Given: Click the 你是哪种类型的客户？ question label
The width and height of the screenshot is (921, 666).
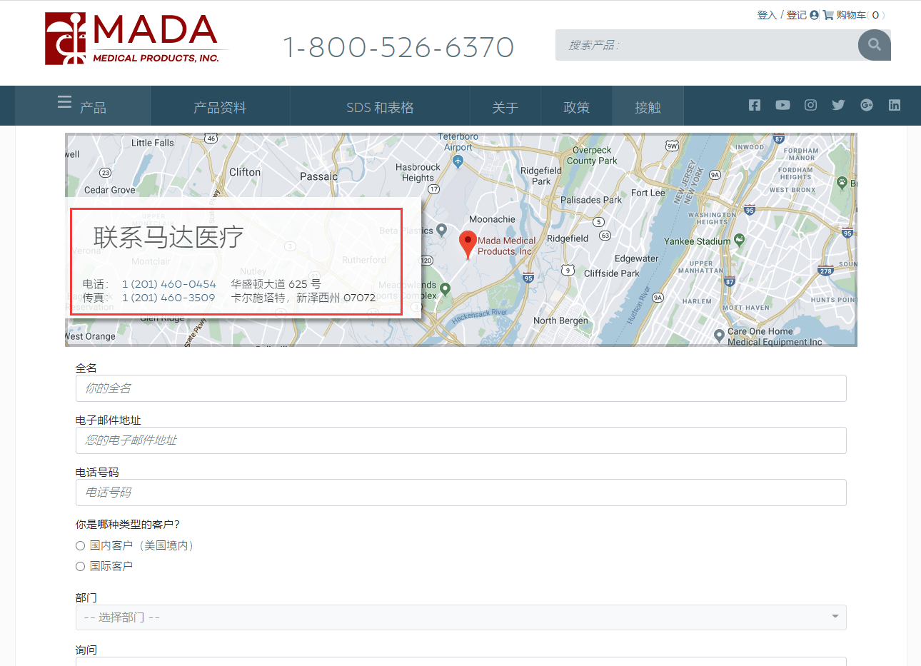Looking at the screenshot, I should 128,525.
